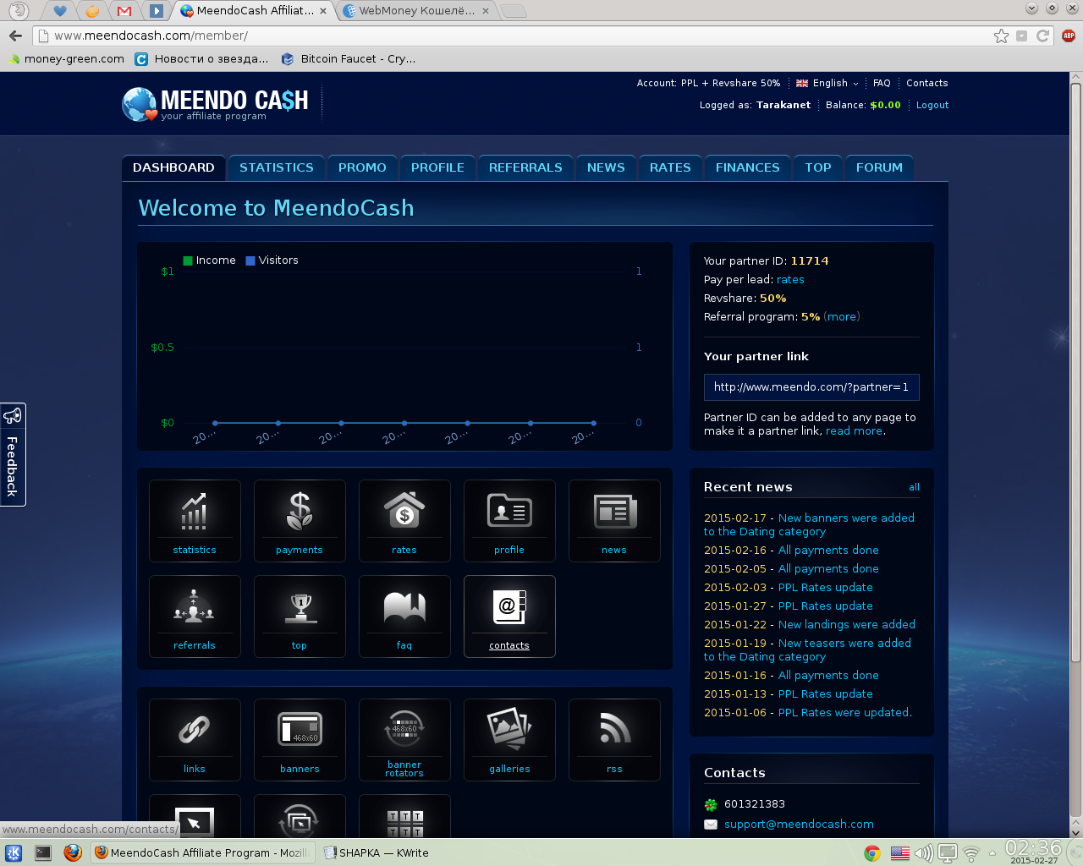
Task: Open the galleries photos tile
Action: (509, 740)
